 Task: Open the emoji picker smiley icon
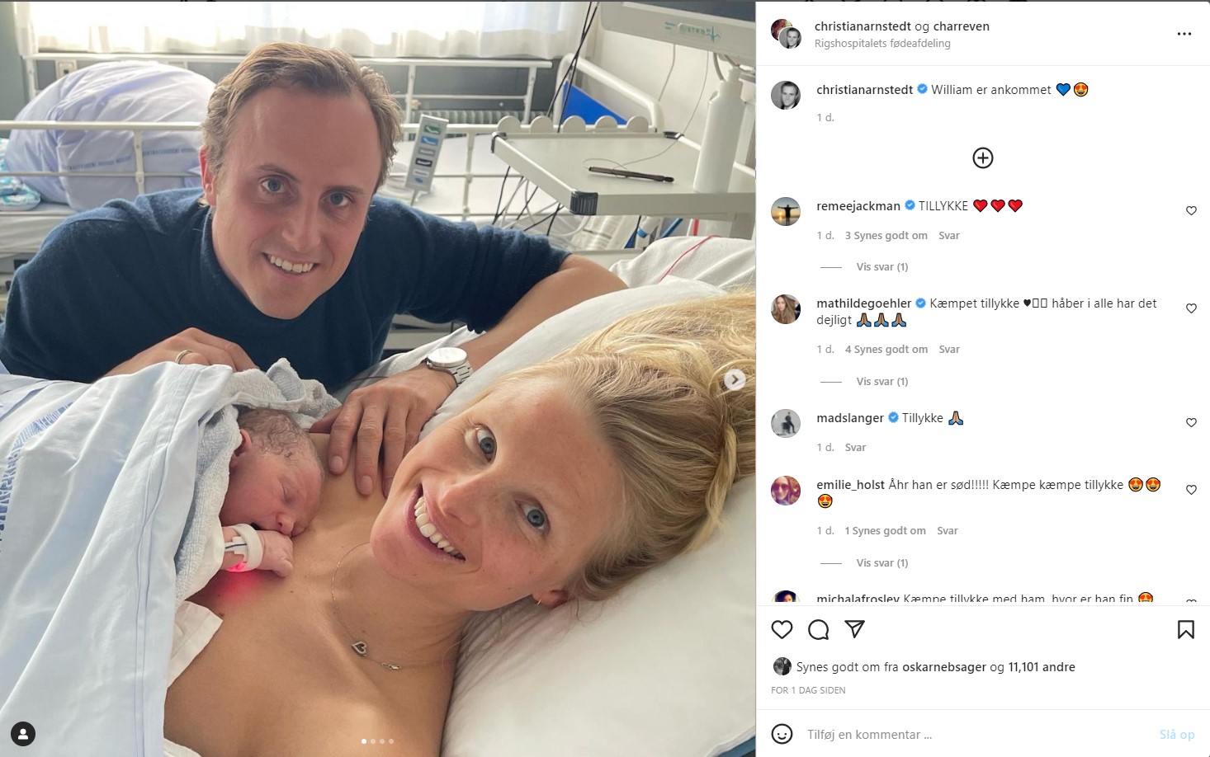point(782,734)
